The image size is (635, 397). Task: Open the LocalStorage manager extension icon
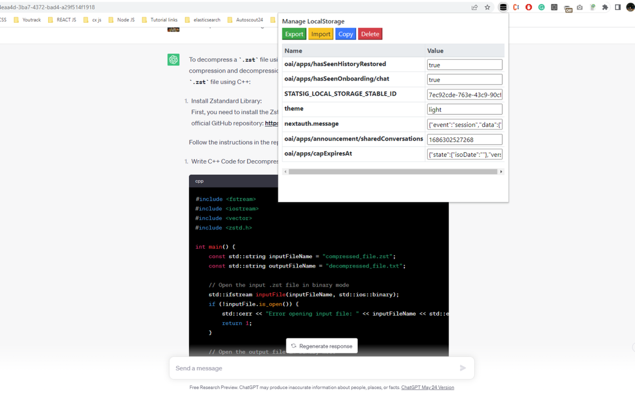tap(503, 7)
